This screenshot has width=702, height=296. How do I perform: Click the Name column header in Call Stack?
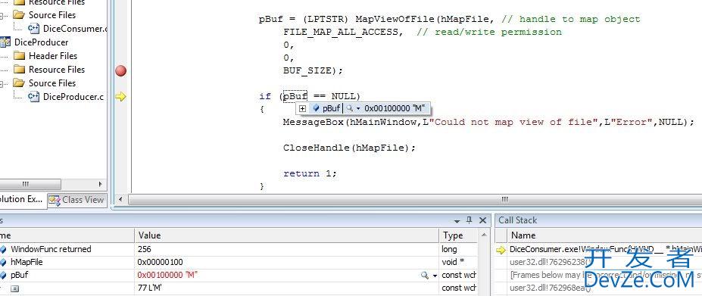pyautogui.click(x=523, y=235)
